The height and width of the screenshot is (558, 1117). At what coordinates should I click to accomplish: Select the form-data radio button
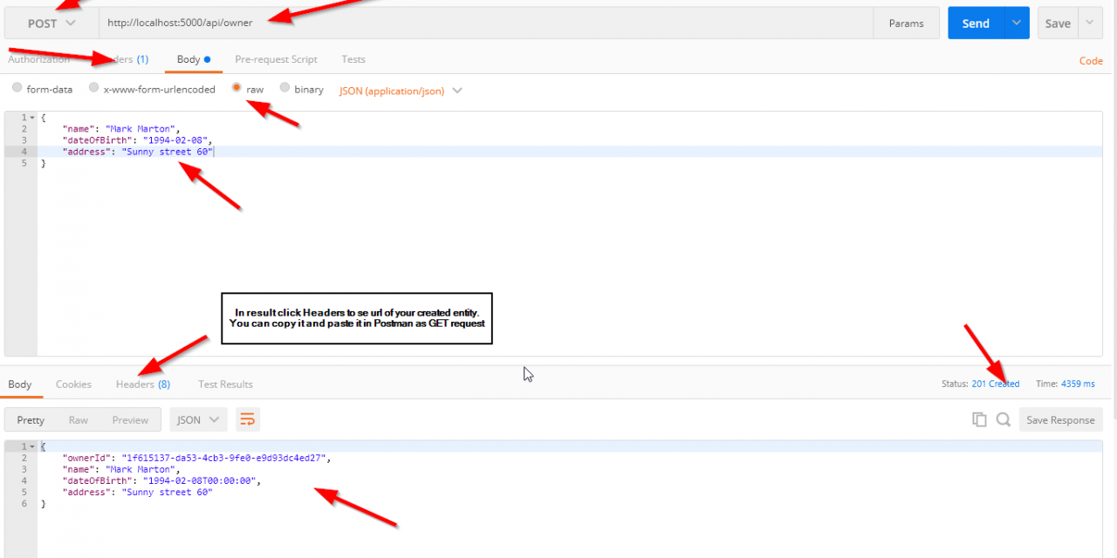17,89
